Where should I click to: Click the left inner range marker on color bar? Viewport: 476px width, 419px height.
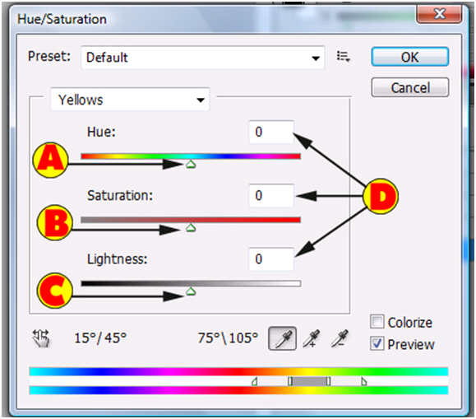pos(290,381)
